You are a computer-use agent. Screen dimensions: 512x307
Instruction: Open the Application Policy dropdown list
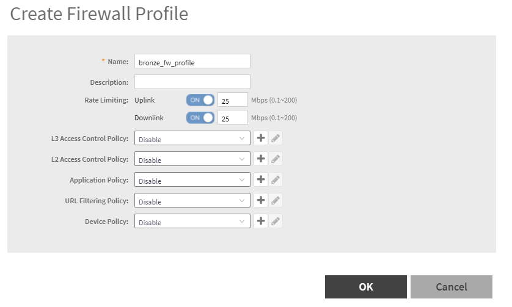(192, 181)
